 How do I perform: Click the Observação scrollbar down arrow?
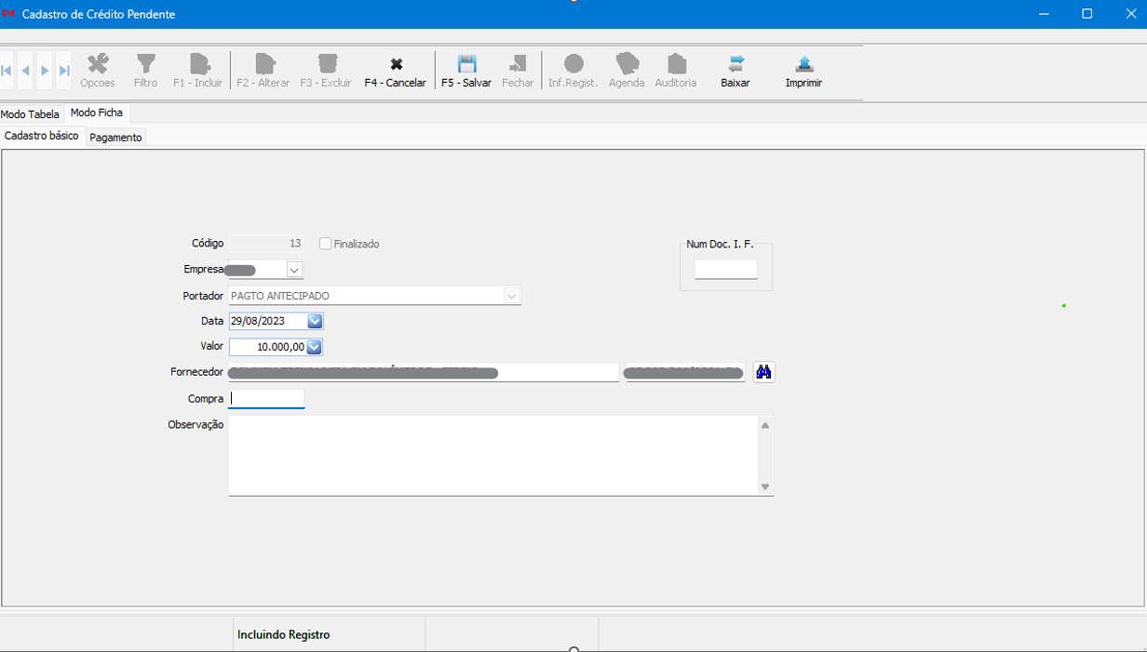(765, 486)
